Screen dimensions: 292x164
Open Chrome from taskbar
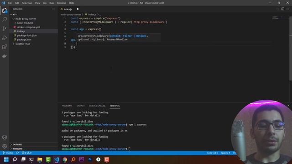point(65,159)
